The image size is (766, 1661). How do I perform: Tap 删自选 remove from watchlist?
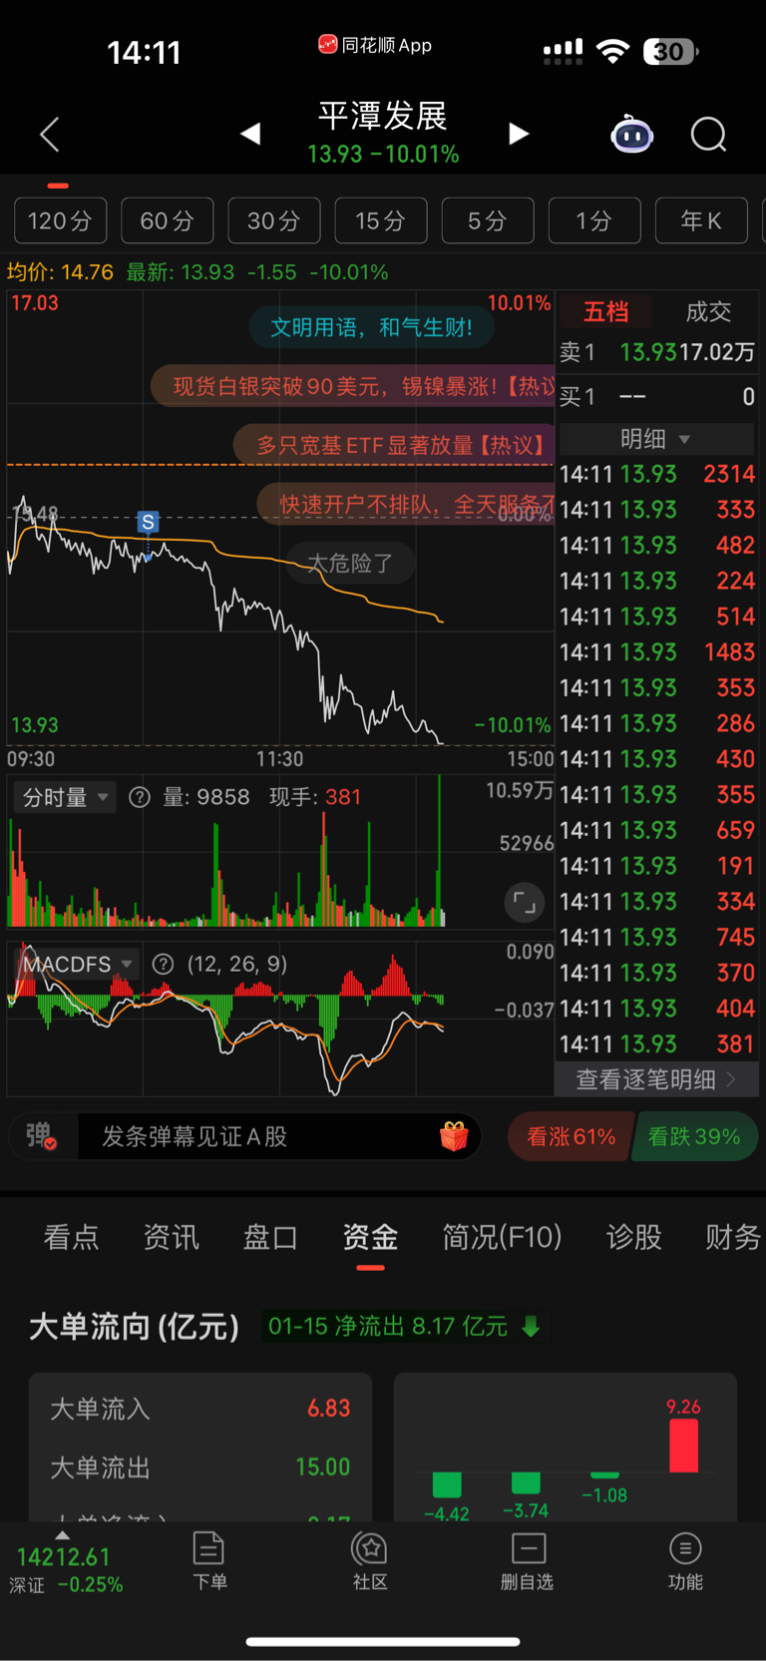click(527, 1560)
